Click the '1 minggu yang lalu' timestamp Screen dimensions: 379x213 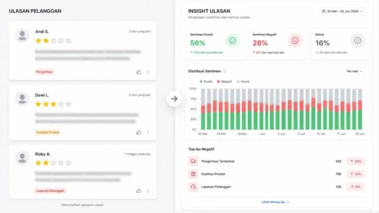coord(137,154)
